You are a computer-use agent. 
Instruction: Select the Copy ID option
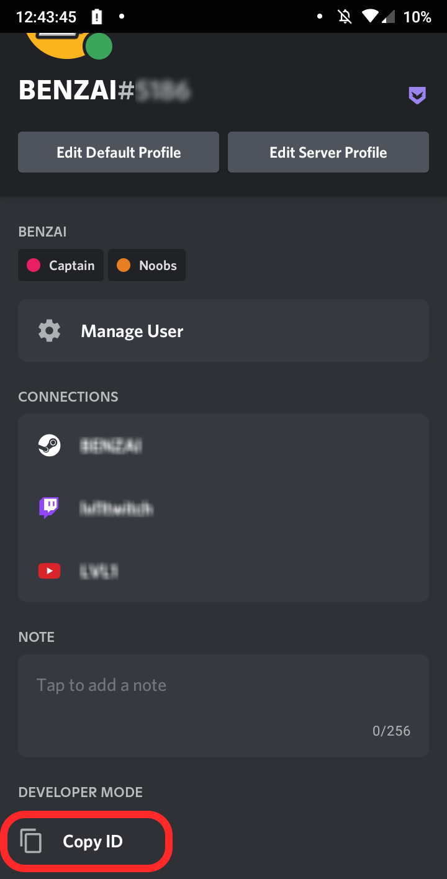[x=88, y=842]
